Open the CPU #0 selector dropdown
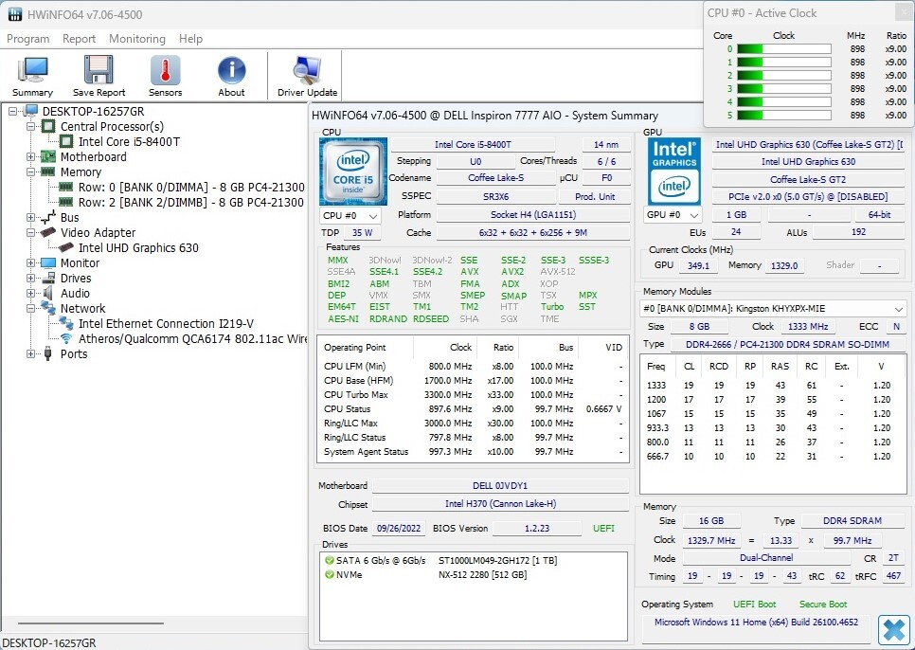The height and width of the screenshot is (650, 915). 350,216
